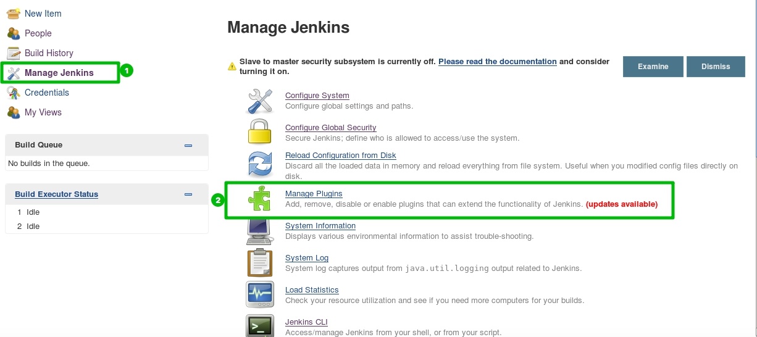The image size is (757, 337).
Task: Click executor 2 Idle row
Action: pyautogui.click(x=107, y=227)
